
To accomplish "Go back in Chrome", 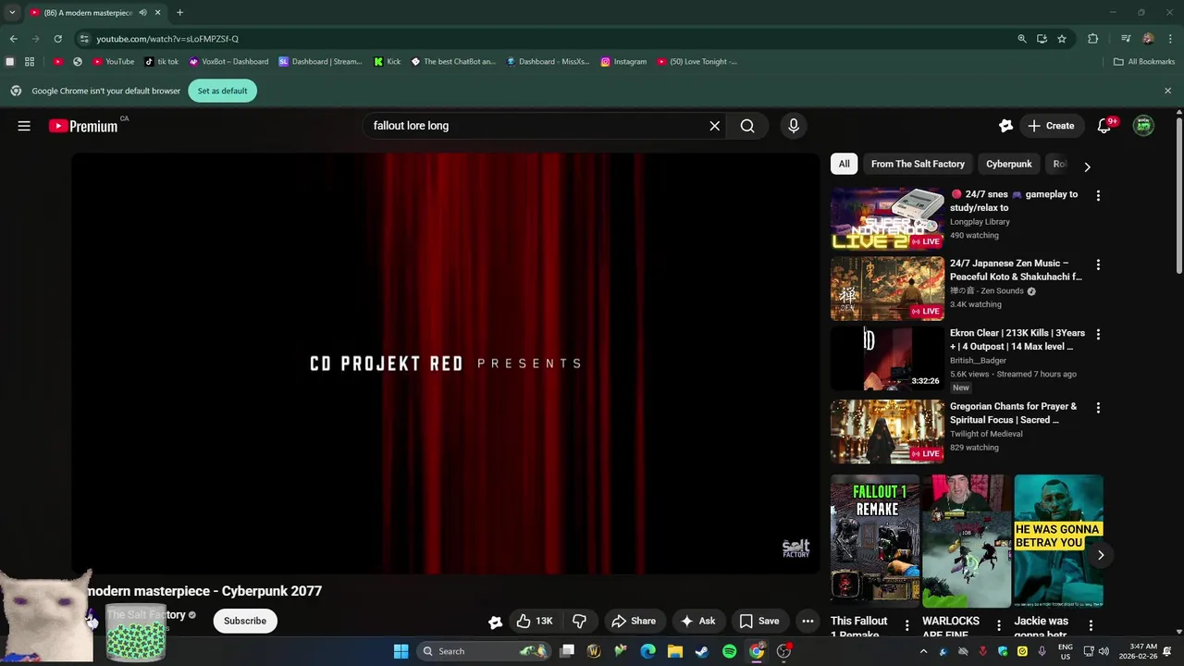I will [13, 39].
